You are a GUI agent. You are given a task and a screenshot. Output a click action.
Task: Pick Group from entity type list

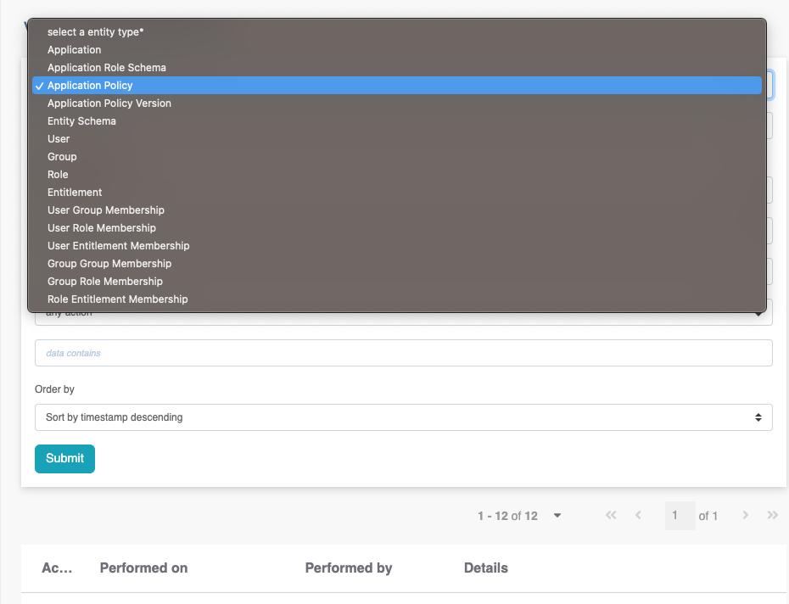(397, 157)
